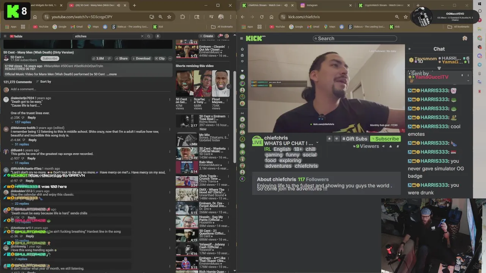Image resolution: width=486 pixels, height=273 pixels.
Task: Open pinned message three-dot options
Action: pos(468,75)
